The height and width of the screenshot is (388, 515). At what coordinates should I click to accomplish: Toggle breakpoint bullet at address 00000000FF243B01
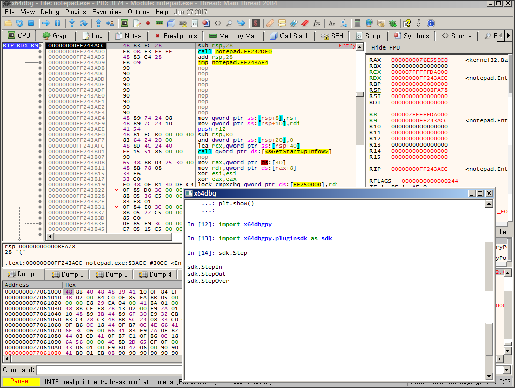[40, 152]
